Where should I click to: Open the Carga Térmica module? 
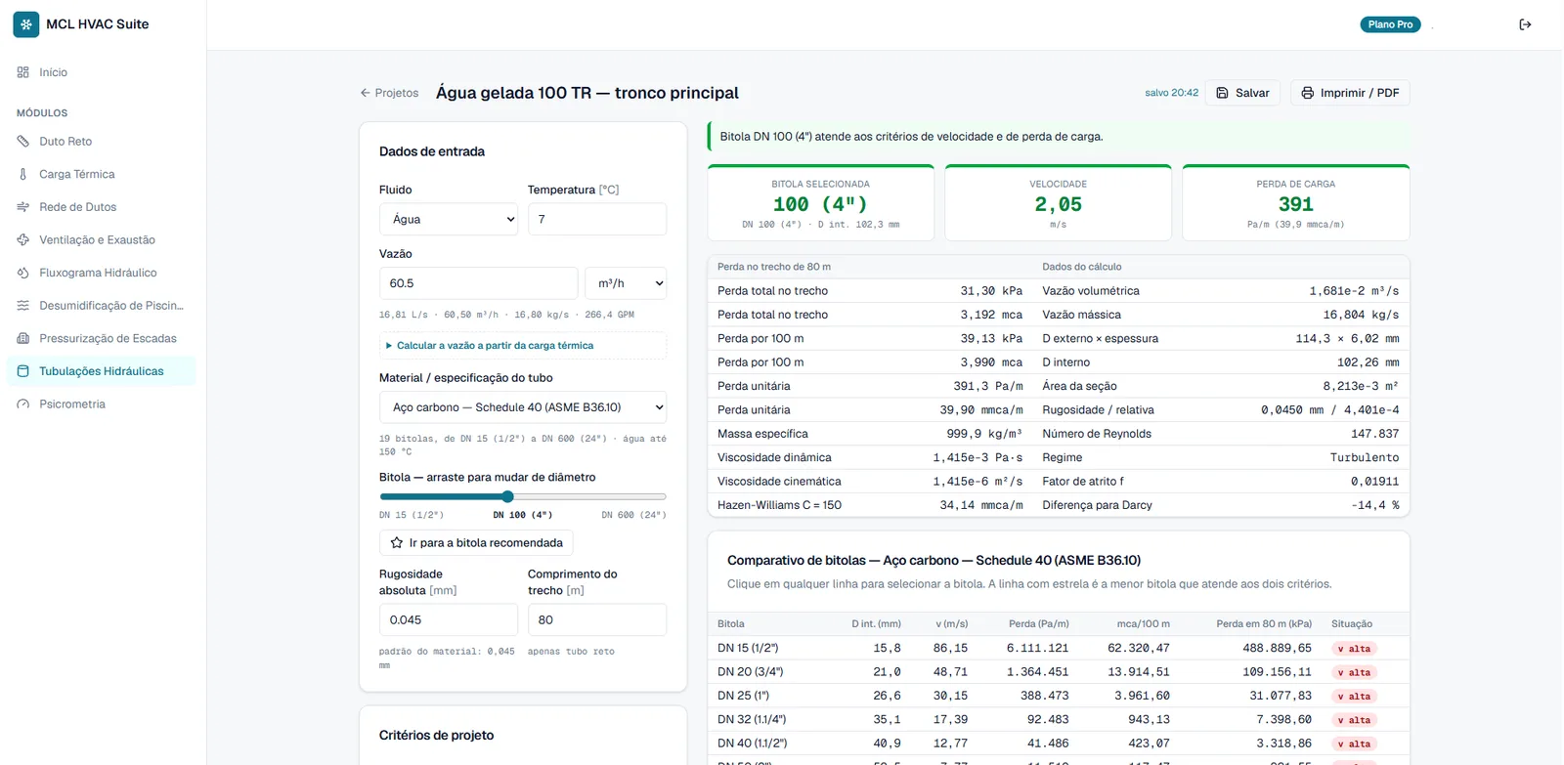102,174
